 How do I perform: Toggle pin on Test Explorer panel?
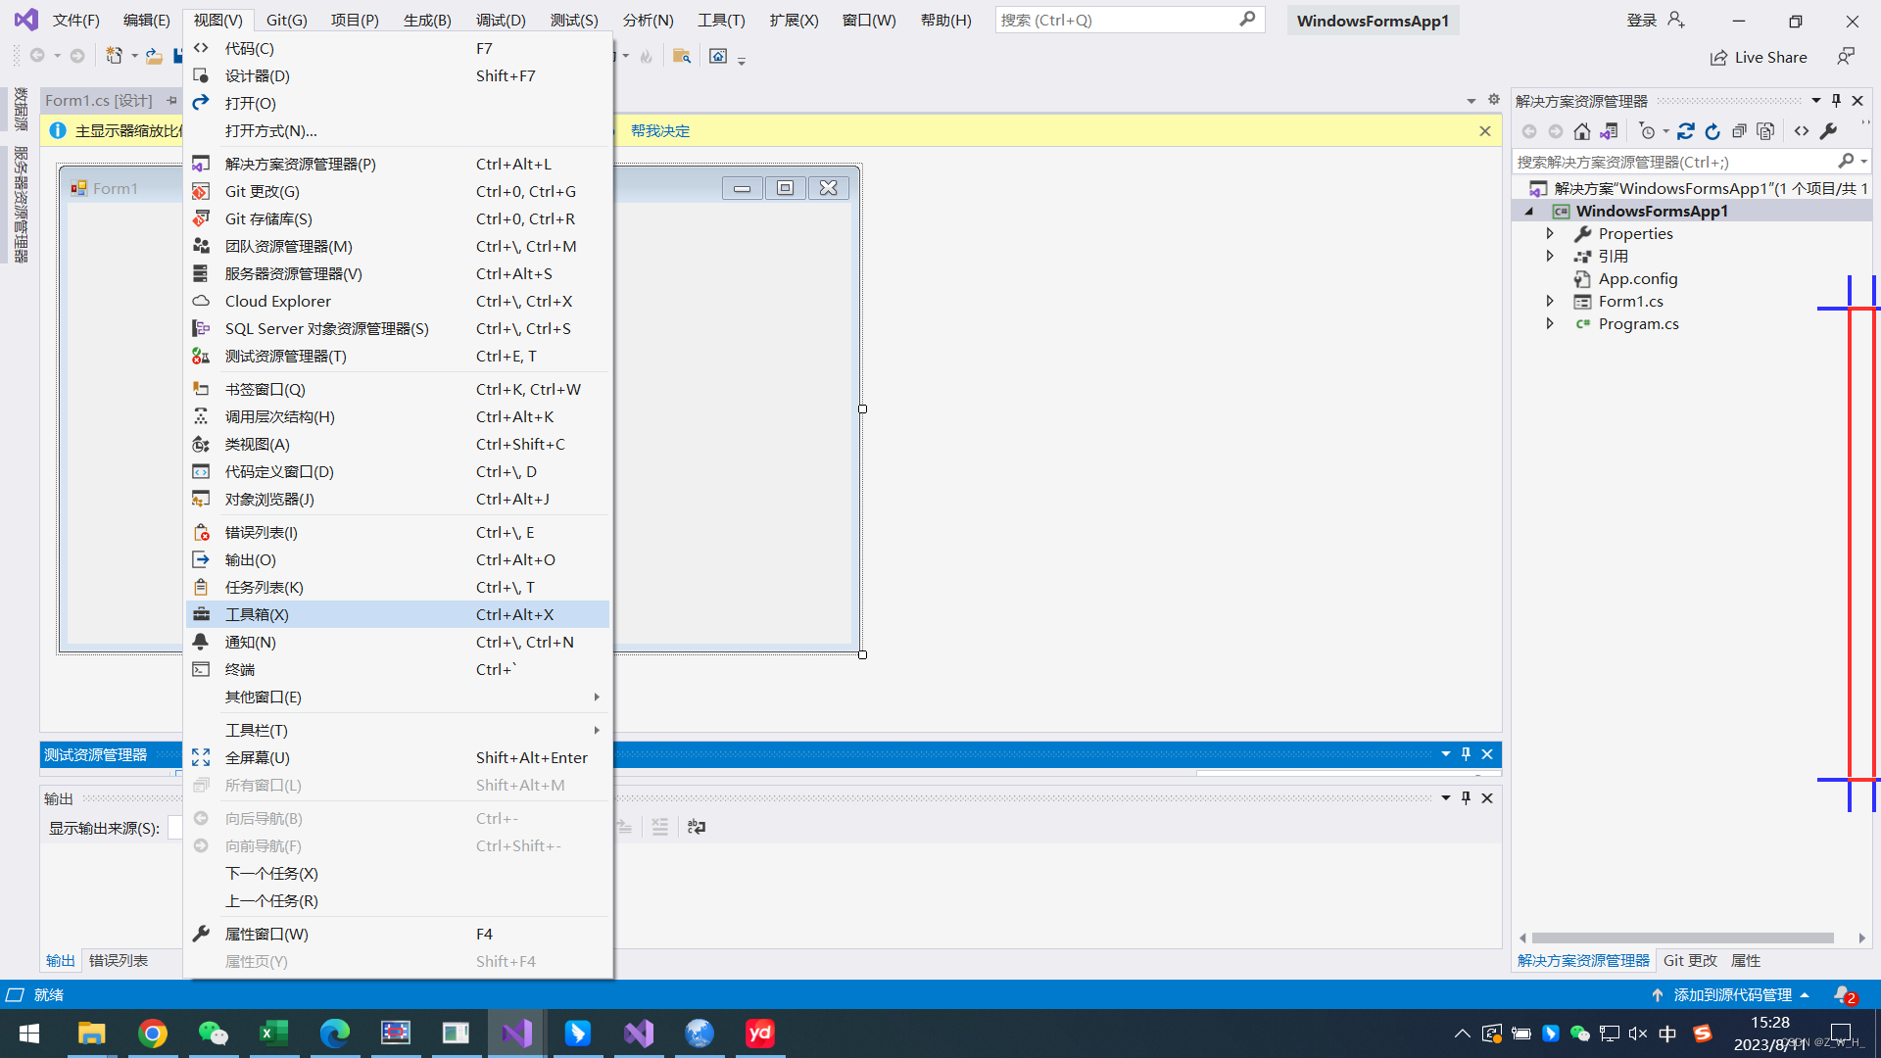coord(1466,754)
